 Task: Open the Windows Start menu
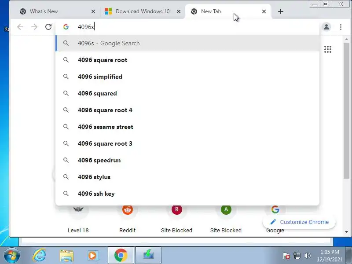pyautogui.click(x=11, y=256)
